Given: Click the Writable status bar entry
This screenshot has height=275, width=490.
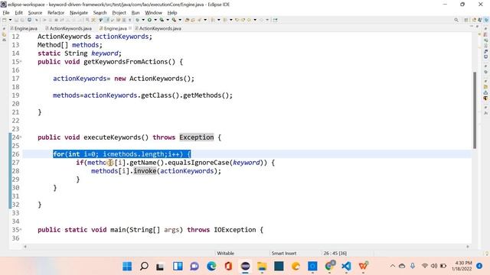Looking at the screenshot, I should [x=225, y=253].
